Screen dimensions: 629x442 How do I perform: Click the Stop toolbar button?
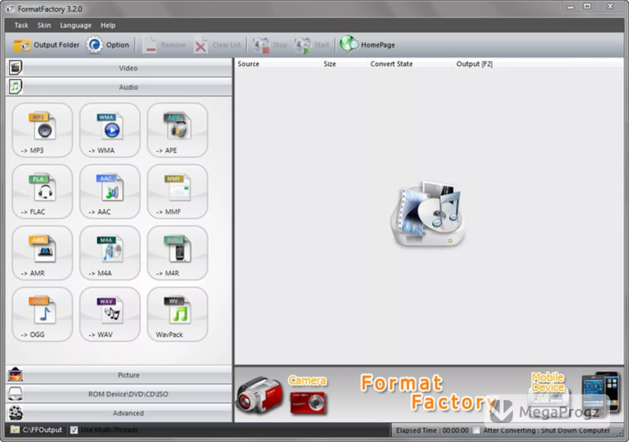pos(270,45)
